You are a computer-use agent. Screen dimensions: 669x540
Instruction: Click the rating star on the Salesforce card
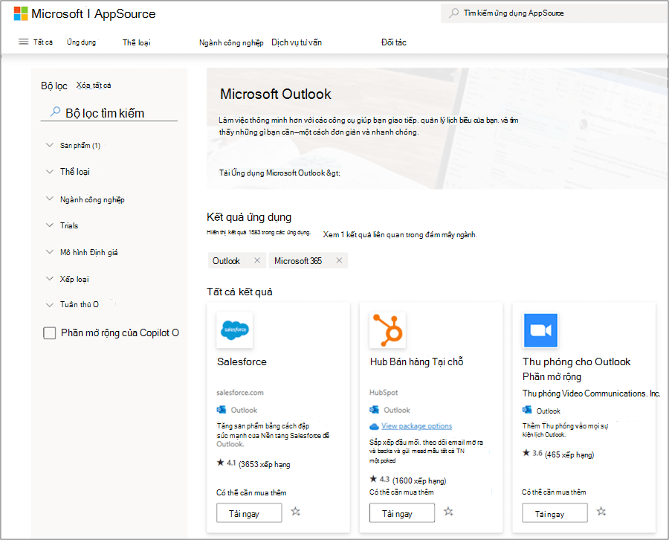(x=220, y=463)
